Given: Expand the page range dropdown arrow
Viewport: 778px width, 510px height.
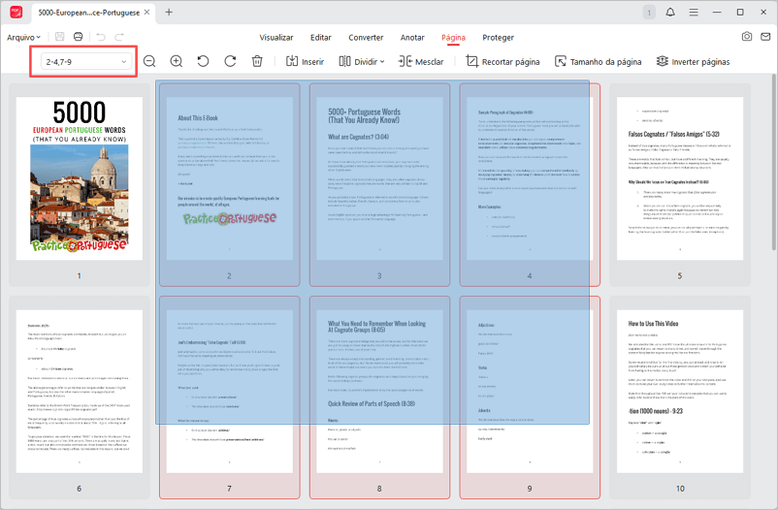Looking at the screenshot, I should coord(123,62).
